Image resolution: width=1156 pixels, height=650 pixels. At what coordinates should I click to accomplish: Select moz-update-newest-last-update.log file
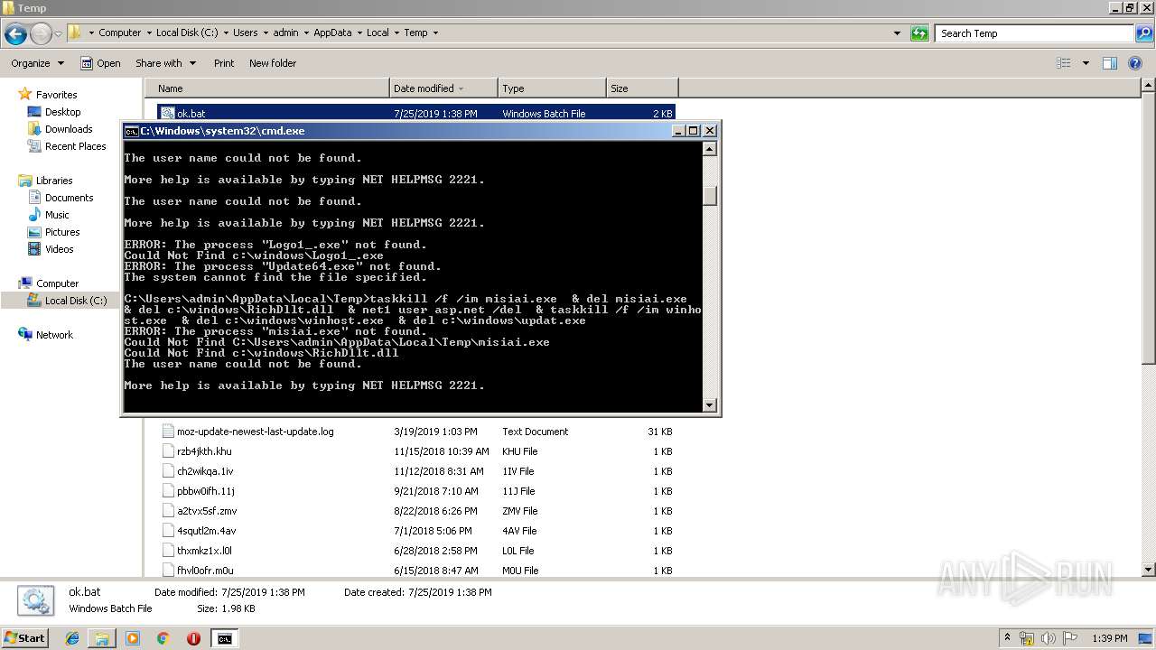(416, 432)
